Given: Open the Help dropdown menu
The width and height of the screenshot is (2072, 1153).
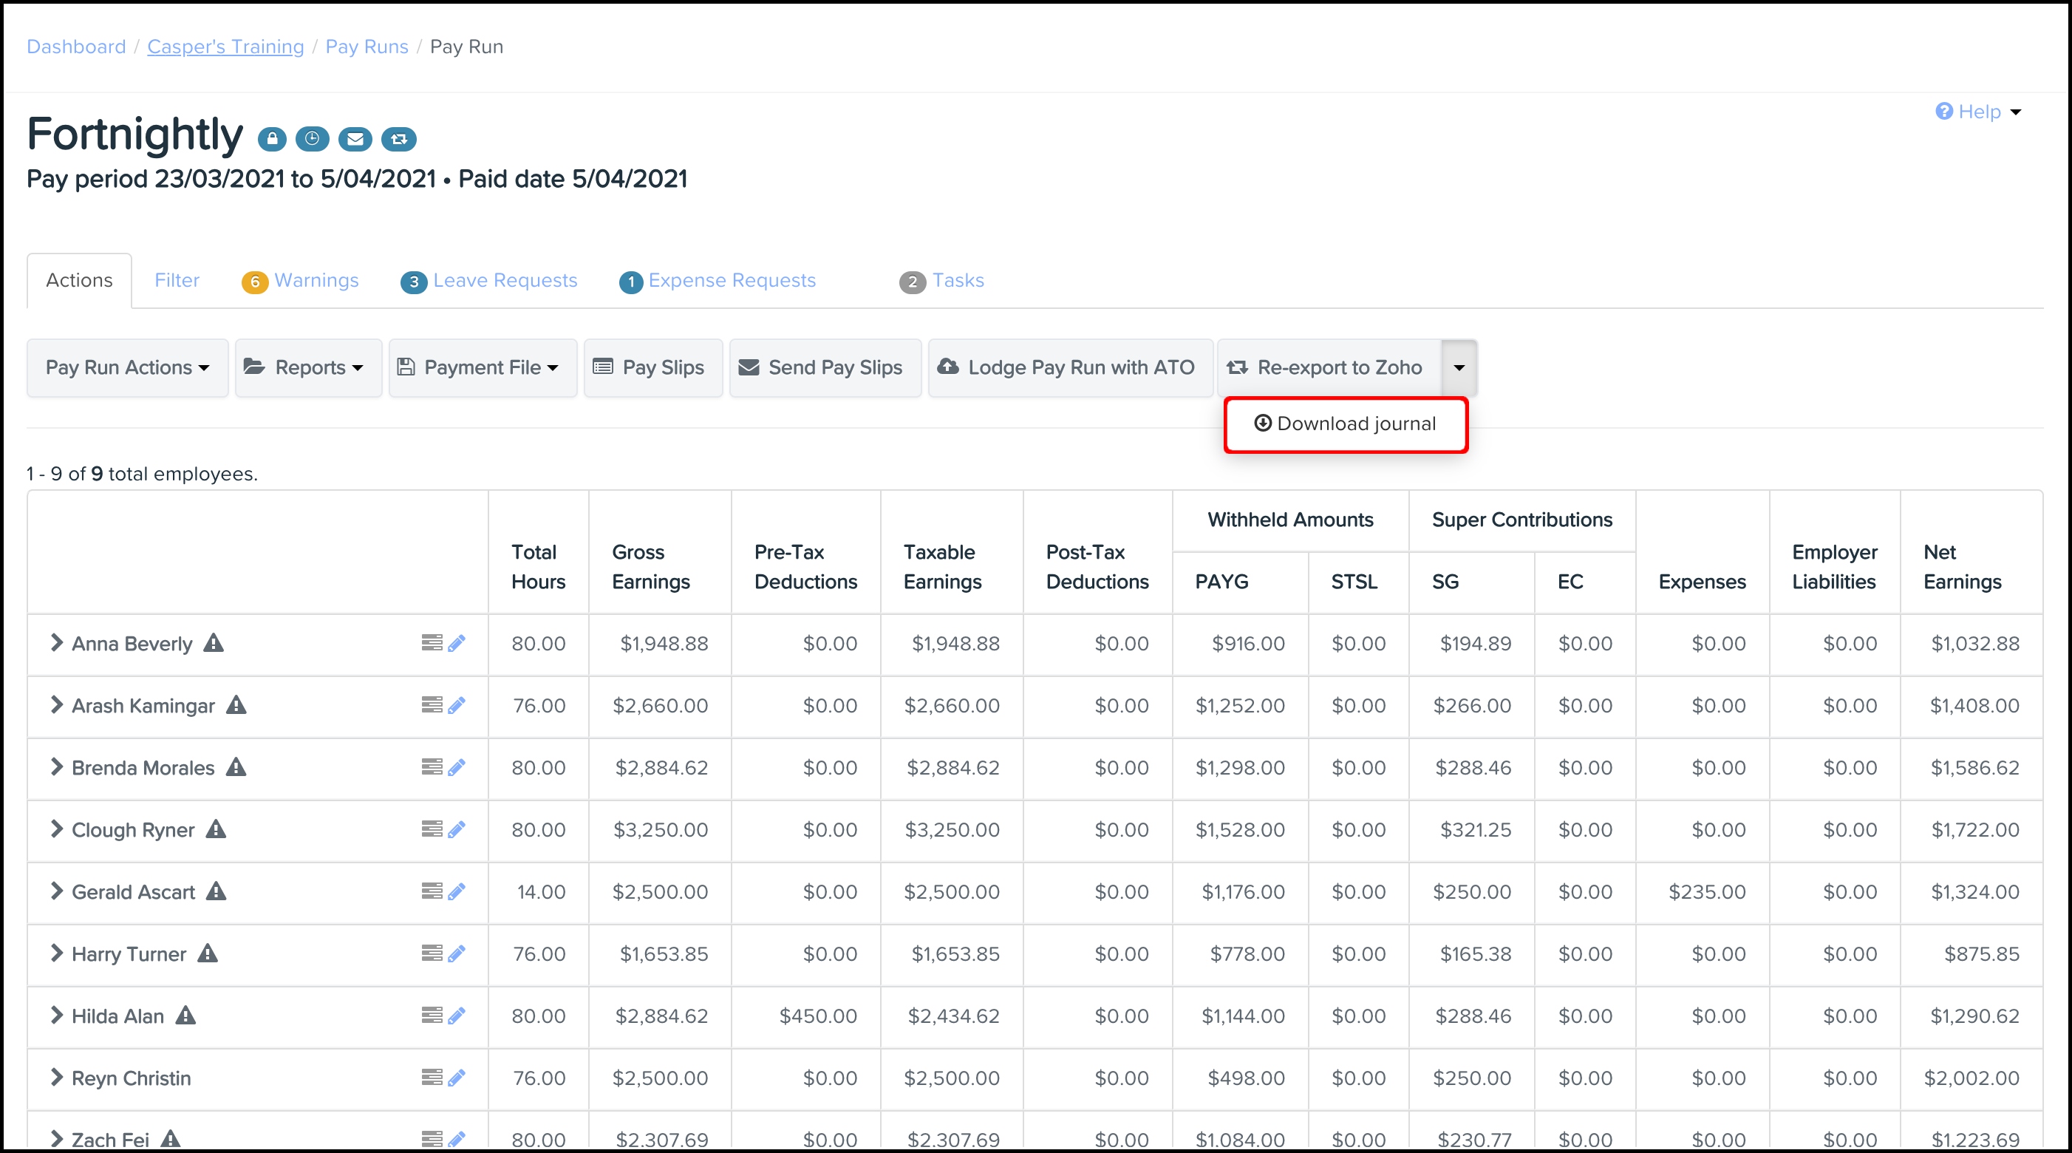Looking at the screenshot, I should click(1978, 112).
